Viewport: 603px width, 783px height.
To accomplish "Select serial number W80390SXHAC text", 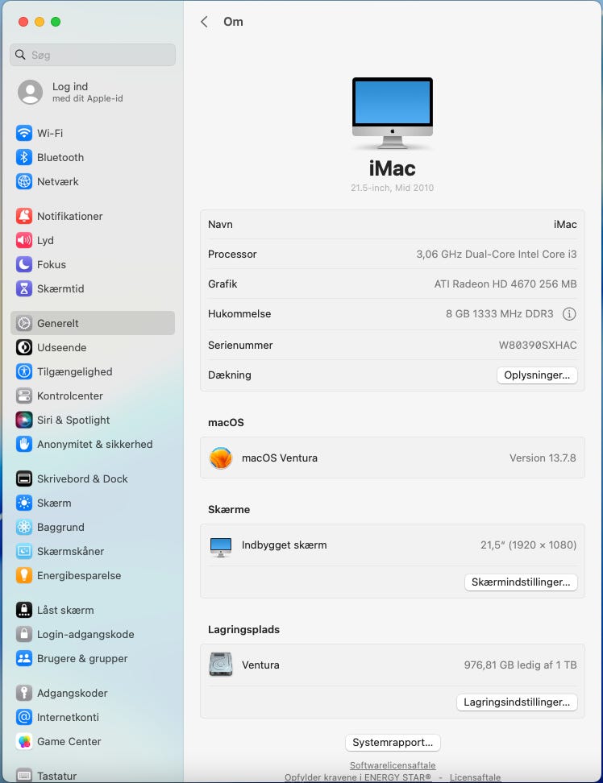I will tap(538, 346).
